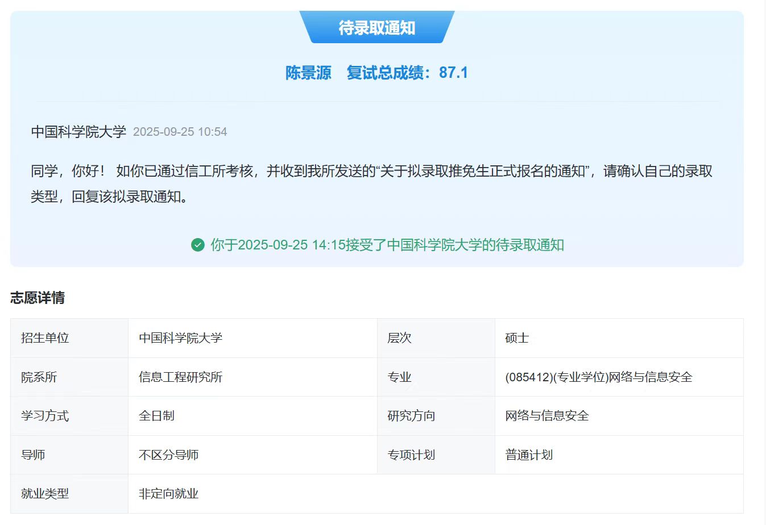Click the 导师 value 不区分导师

pyautogui.click(x=168, y=455)
